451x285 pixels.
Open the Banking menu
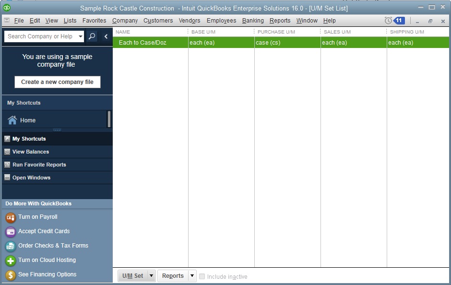click(253, 21)
